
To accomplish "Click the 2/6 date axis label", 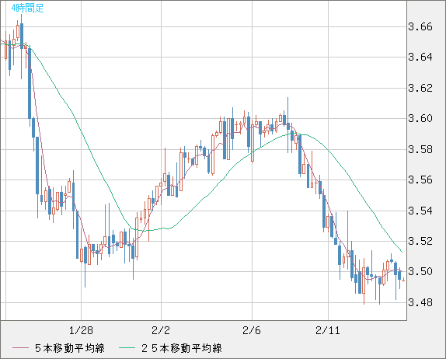I will 252,330.
